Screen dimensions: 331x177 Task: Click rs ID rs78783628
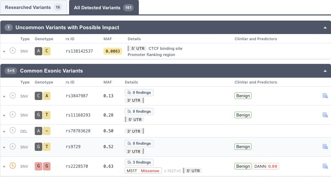tap(78, 131)
